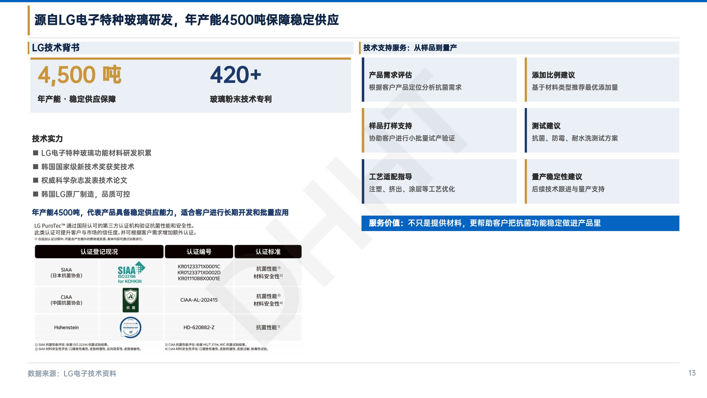Image resolution: width=707 pixels, height=398 pixels.
Task: Select footnote 1 about SIAA ISO 22196
Action: (x=72, y=345)
